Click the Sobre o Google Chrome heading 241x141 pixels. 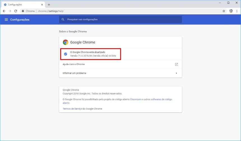click(x=73, y=31)
